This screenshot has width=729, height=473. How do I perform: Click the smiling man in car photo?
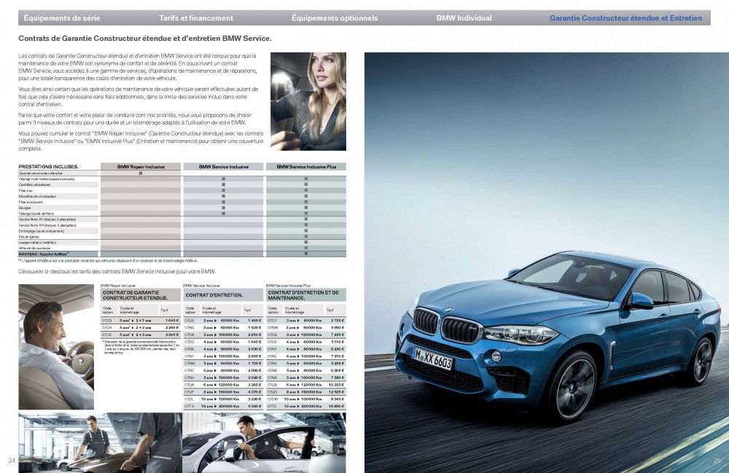(56, 347)
